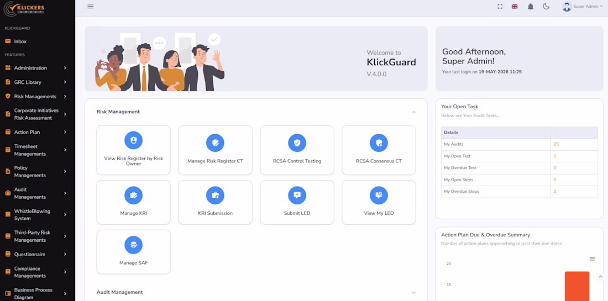Screen dimensions: 608x301
Task: Click the Manage SAF card label
Action: pyautogui.click(x=133, y=263)
